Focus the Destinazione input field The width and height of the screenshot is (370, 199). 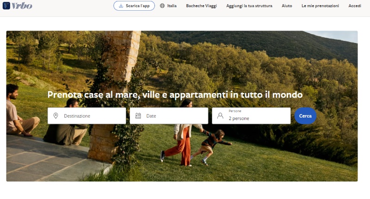[x=86, y=116]
